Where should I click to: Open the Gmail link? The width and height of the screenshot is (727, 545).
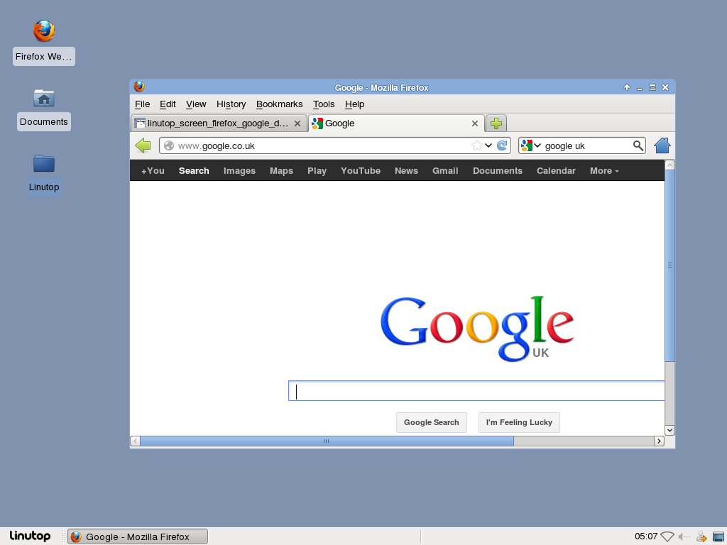click(x=445, y=171)
